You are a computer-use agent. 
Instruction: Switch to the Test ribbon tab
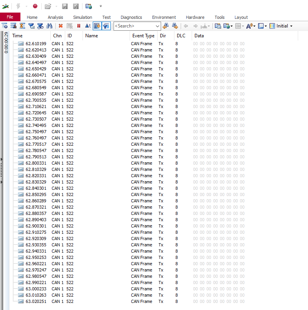click(106, 17)
